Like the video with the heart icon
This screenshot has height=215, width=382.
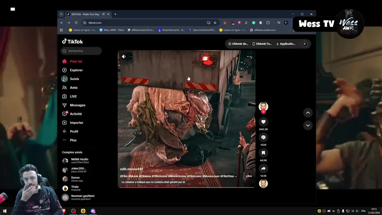pos(263,122)
